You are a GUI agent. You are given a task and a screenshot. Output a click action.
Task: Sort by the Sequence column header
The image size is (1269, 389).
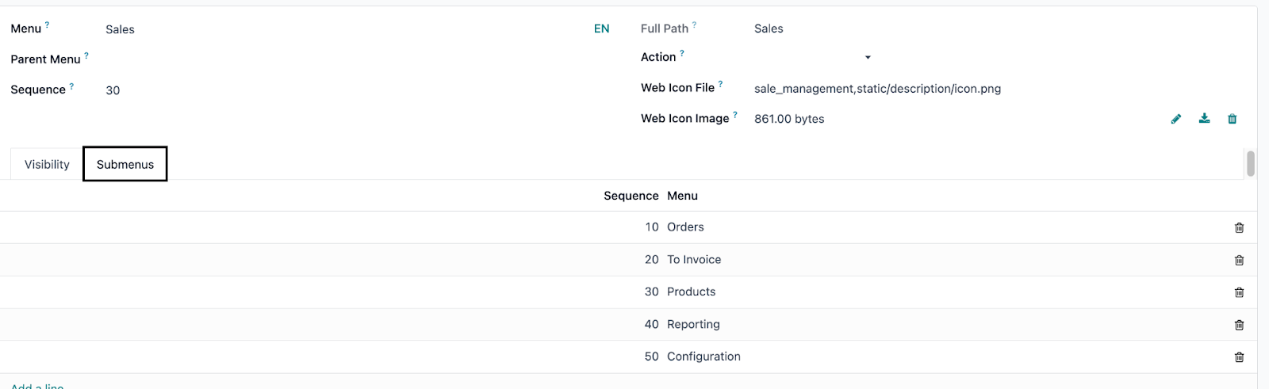631,196
